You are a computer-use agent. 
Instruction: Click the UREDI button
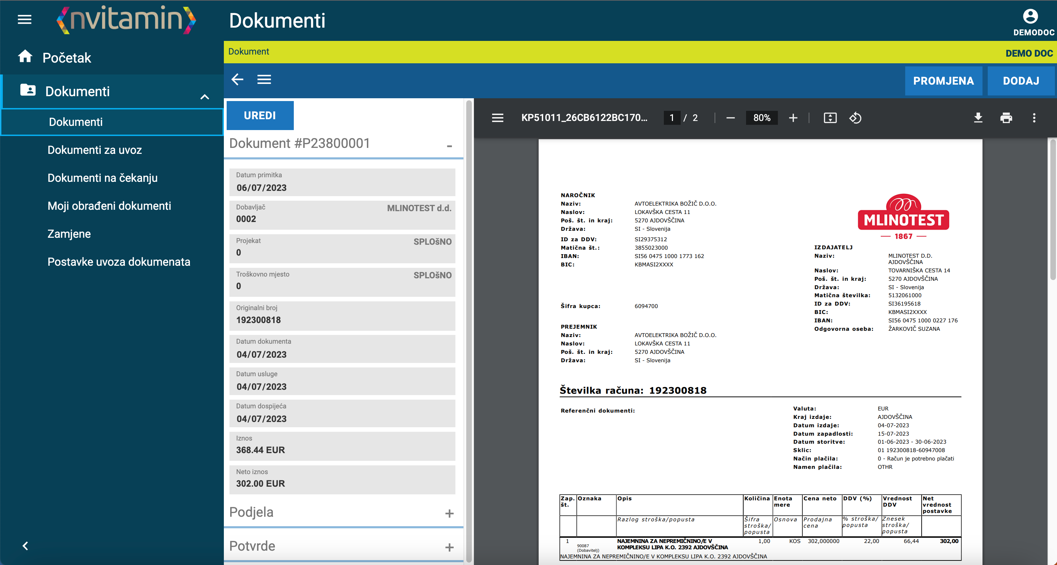(x=260, y=116)
